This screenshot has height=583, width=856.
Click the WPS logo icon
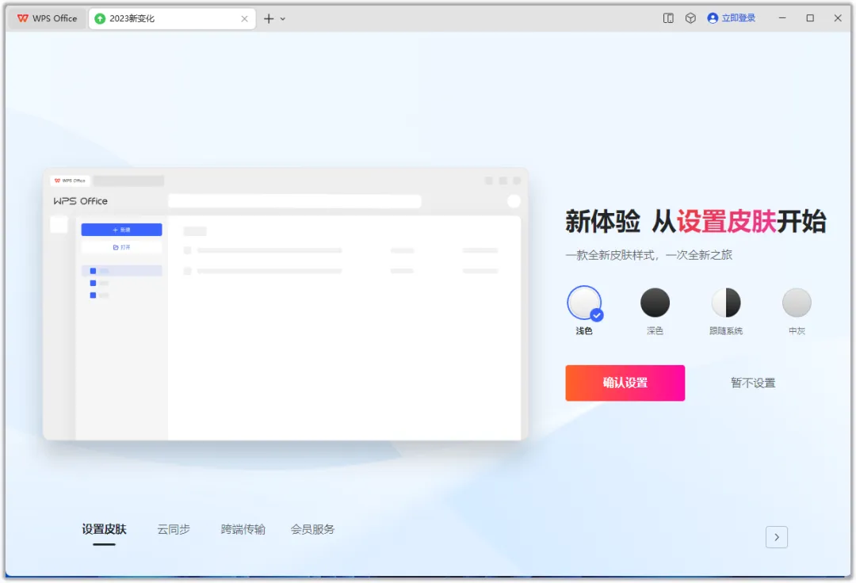pos(22,18)
